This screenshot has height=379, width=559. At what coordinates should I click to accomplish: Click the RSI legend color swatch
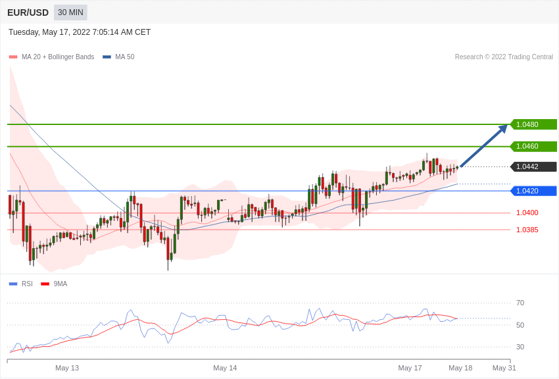point(13,284)
